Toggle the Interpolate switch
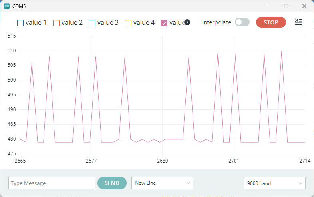The image size is (314, 197). (x=242, y=22)
